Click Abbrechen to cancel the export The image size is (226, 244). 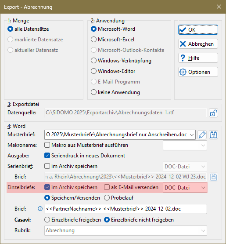pyautogui.click(x=198, y=44)
